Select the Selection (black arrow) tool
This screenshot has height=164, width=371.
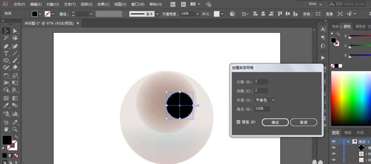(x=6, y=31)
